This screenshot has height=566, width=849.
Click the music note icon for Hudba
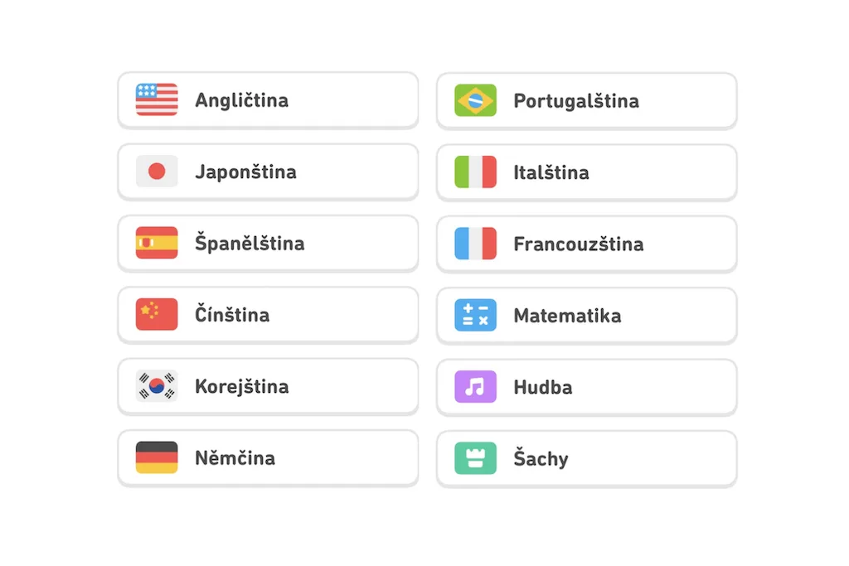coord(474,386)
